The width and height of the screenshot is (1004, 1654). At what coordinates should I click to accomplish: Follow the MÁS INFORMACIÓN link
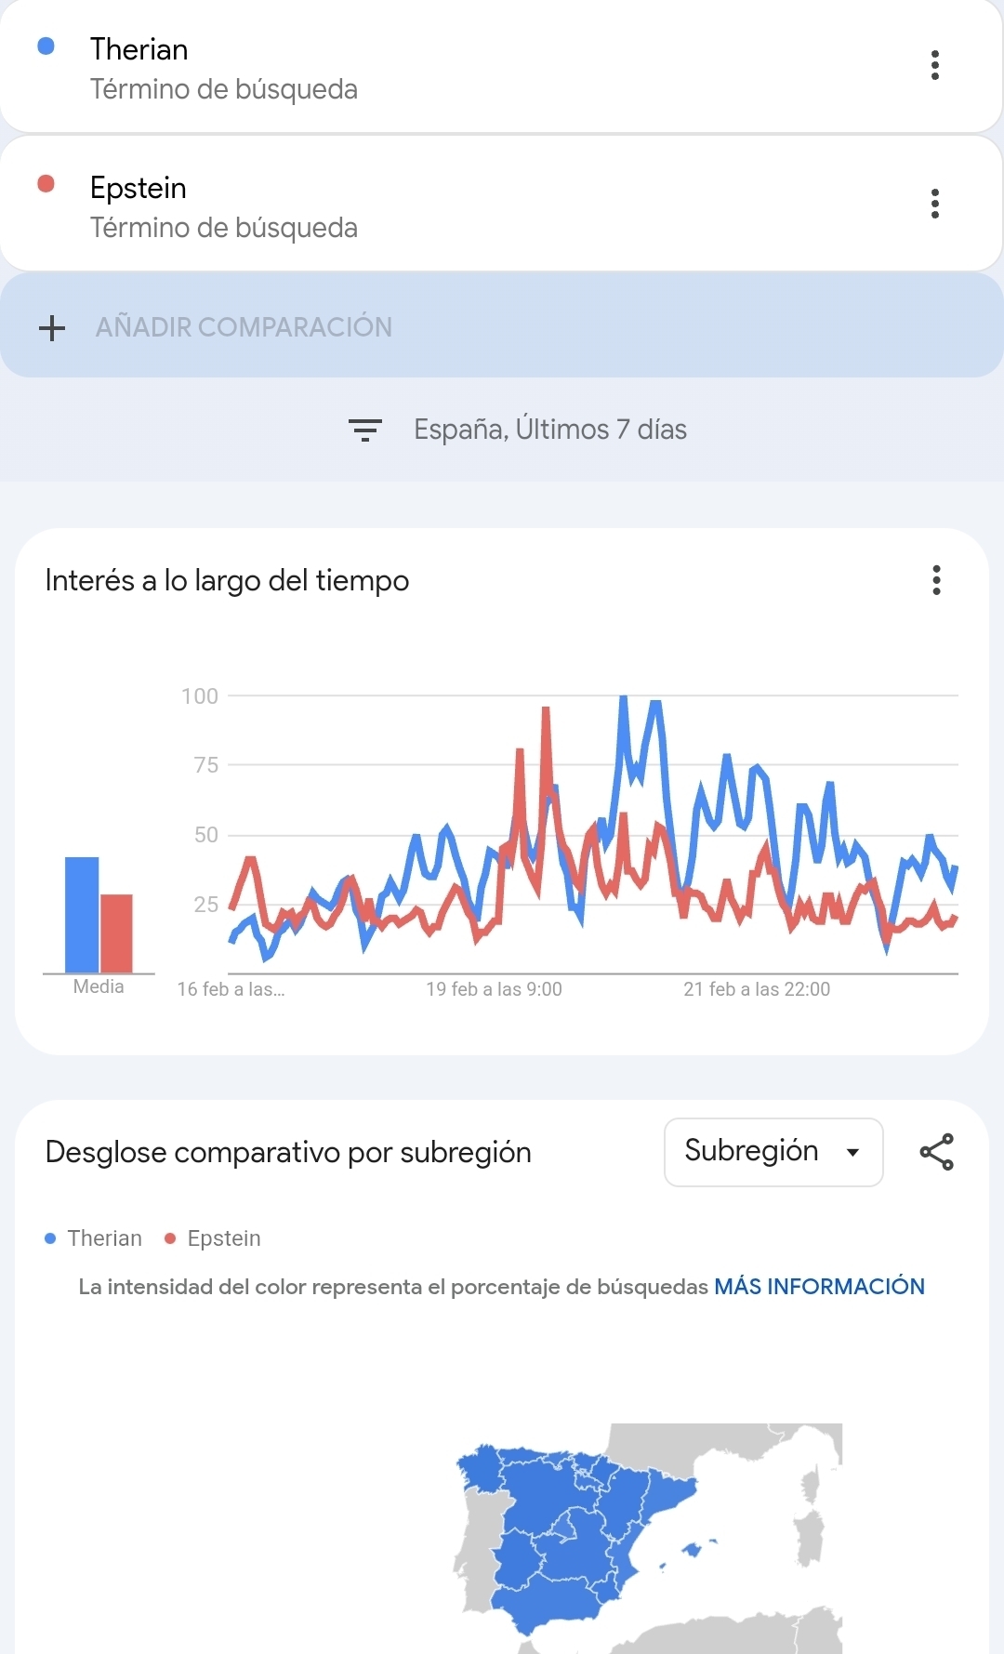(819, 1287)
